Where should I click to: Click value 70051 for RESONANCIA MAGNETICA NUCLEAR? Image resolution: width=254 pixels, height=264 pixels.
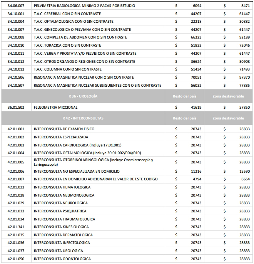pyautogui.click(x=196, y=77)
